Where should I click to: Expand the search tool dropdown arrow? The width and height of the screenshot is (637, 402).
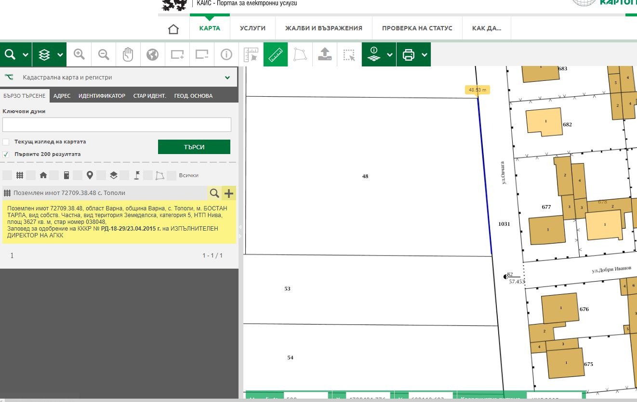click(x=26, y=55)
